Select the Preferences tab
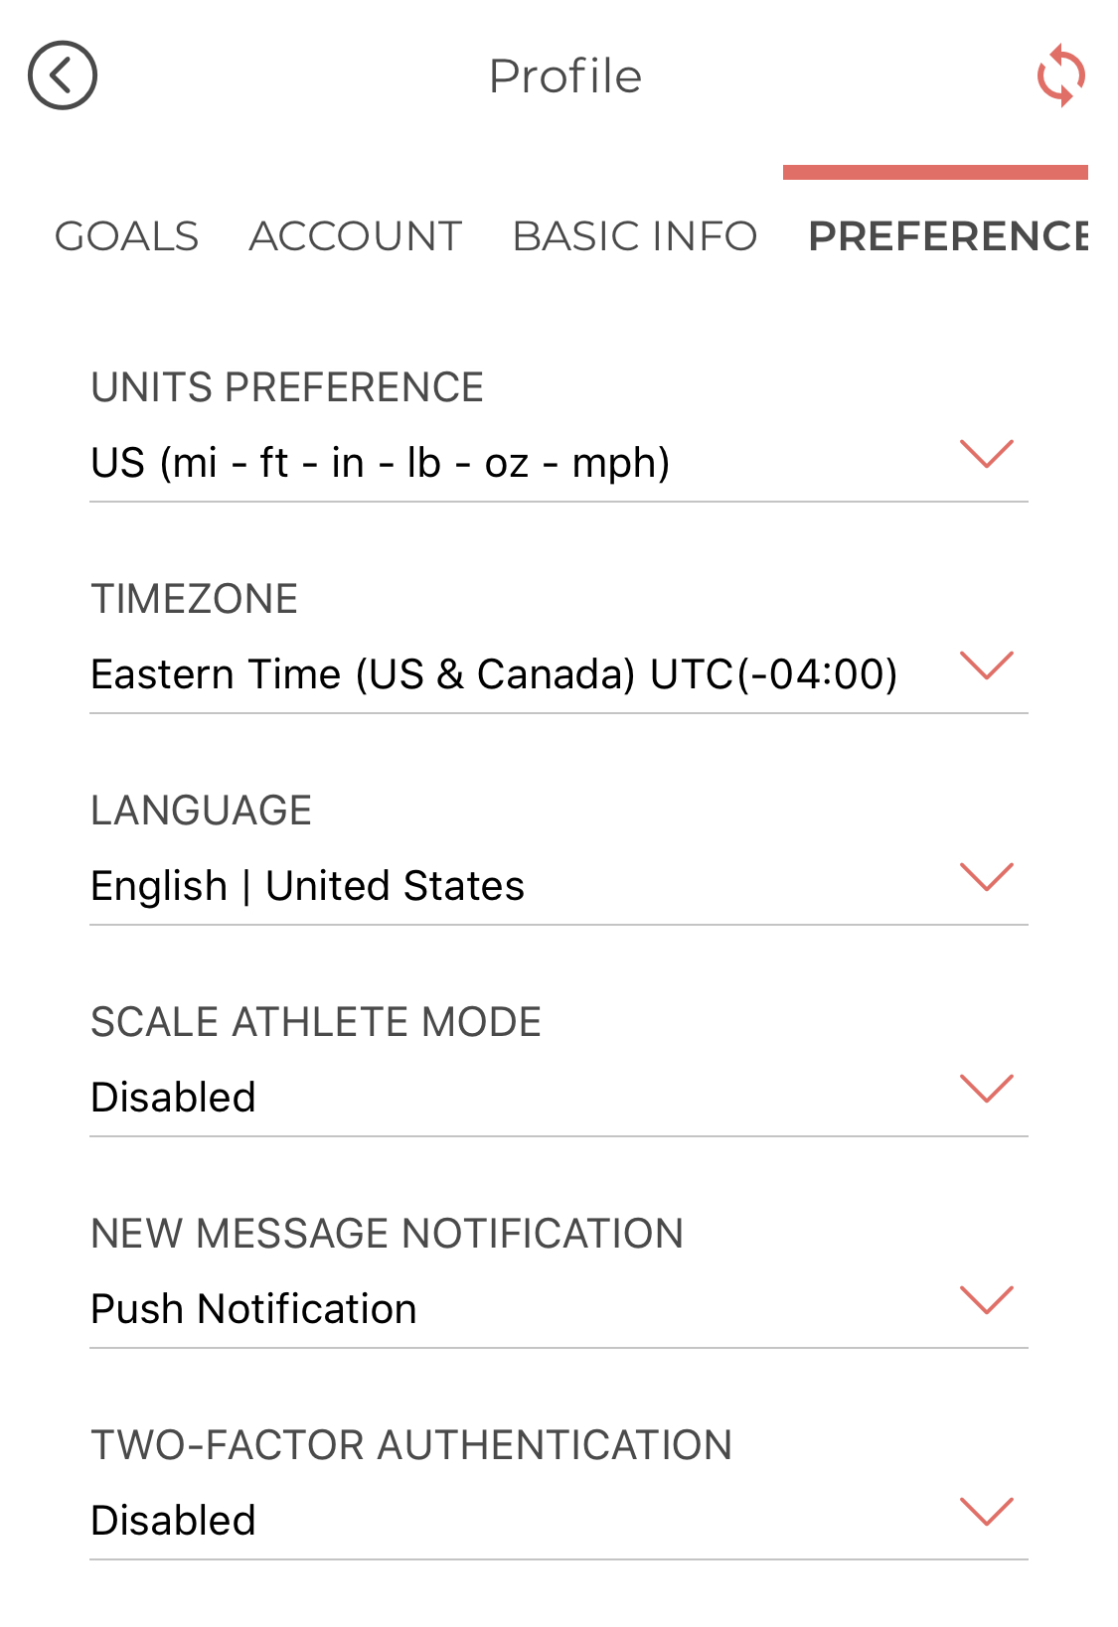 947,236
